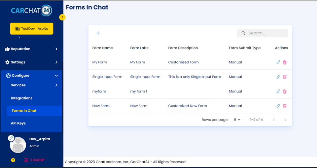Click the yellow help question icon
This screenshot has height=168, width=317.
[13, 160]
